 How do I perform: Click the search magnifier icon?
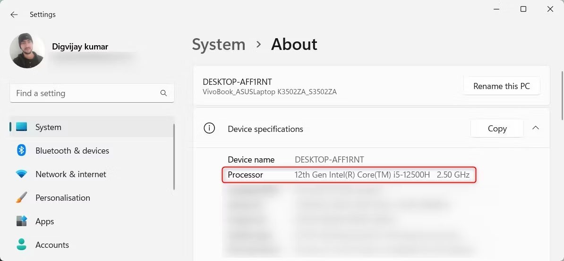tap(163, 93)
